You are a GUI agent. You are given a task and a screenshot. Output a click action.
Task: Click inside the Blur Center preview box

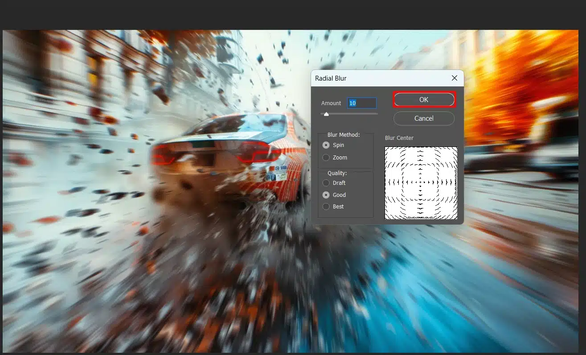coord(421,183)
